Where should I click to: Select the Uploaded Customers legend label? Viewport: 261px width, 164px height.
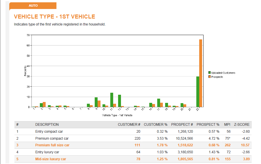pyautogui.click(x=223, y=73)
